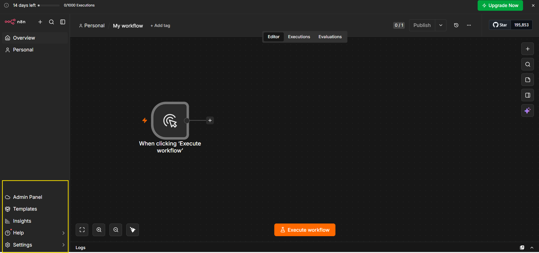Image resolution: width=539 pixels, height=253 pixels.
Task: Fit the workflow view to screen
Action: pos(82,230)
